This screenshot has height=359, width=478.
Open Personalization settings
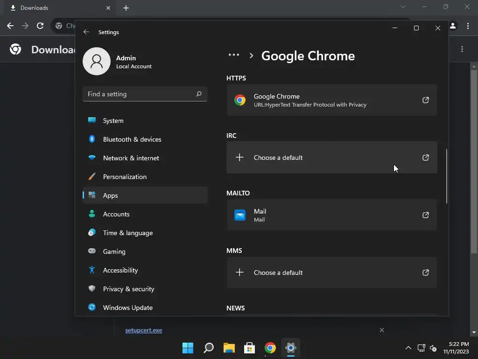pos(145,177)
